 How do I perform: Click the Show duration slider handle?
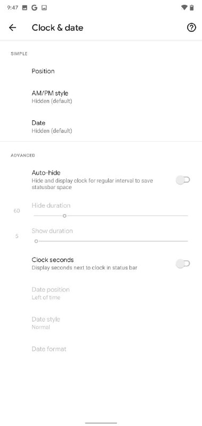(x=36, y=241)
